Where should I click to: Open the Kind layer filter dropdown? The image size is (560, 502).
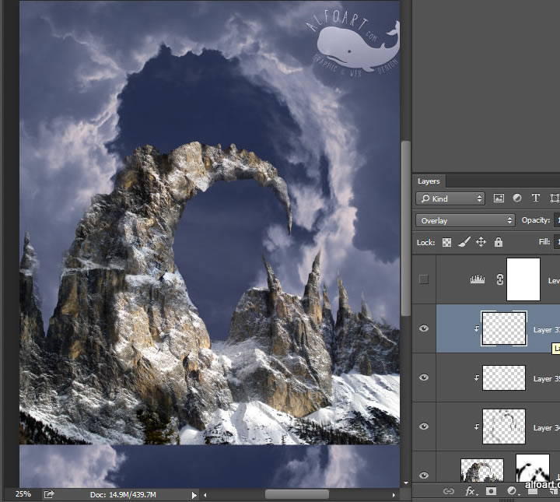point(450,198)
